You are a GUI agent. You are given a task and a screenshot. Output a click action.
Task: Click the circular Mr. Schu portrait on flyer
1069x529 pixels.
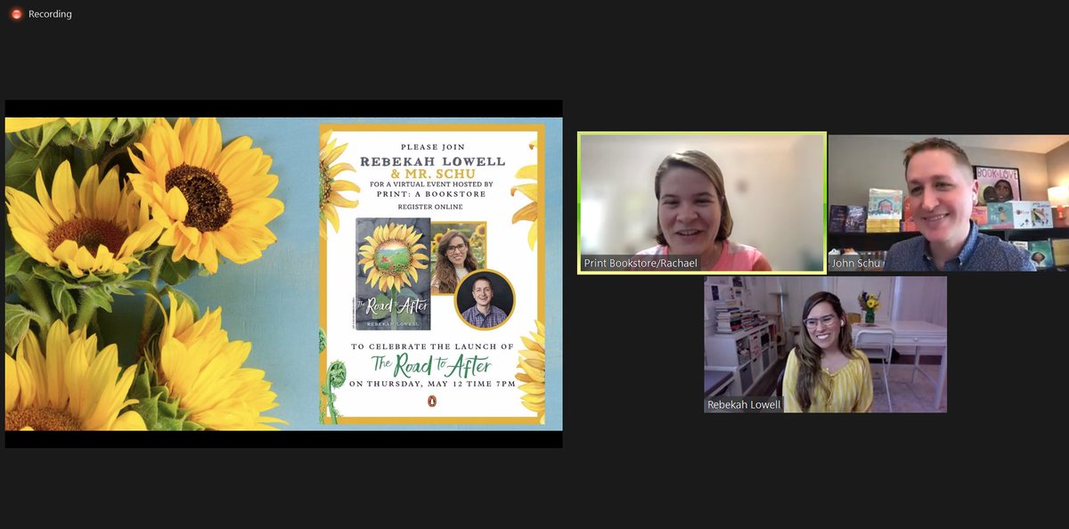[x=485, y=300]
